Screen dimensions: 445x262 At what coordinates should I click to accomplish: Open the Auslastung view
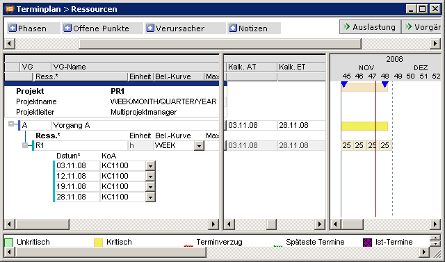click(x=370, y=27)
